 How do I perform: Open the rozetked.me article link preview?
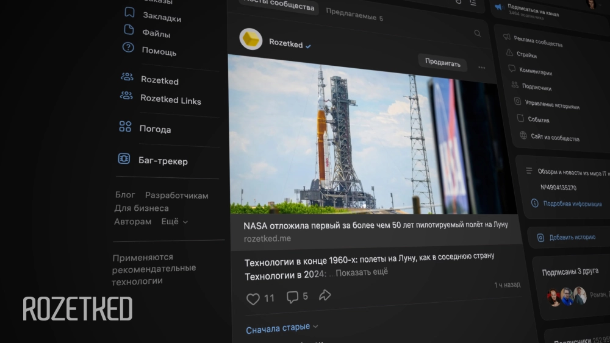tap(376, 231)
